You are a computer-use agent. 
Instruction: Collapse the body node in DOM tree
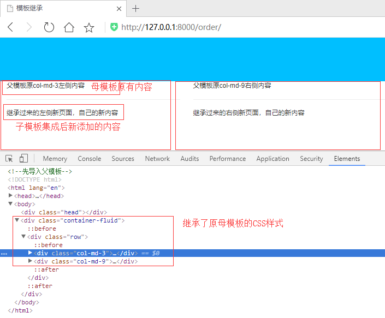[10, 204]
